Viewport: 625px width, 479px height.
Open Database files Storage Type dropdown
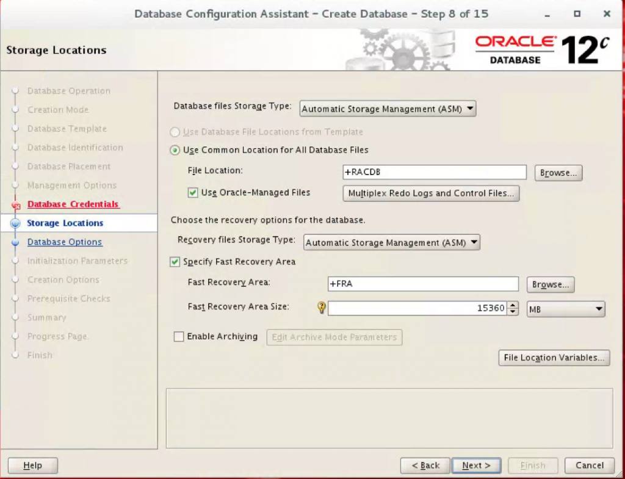coord(388,109)
